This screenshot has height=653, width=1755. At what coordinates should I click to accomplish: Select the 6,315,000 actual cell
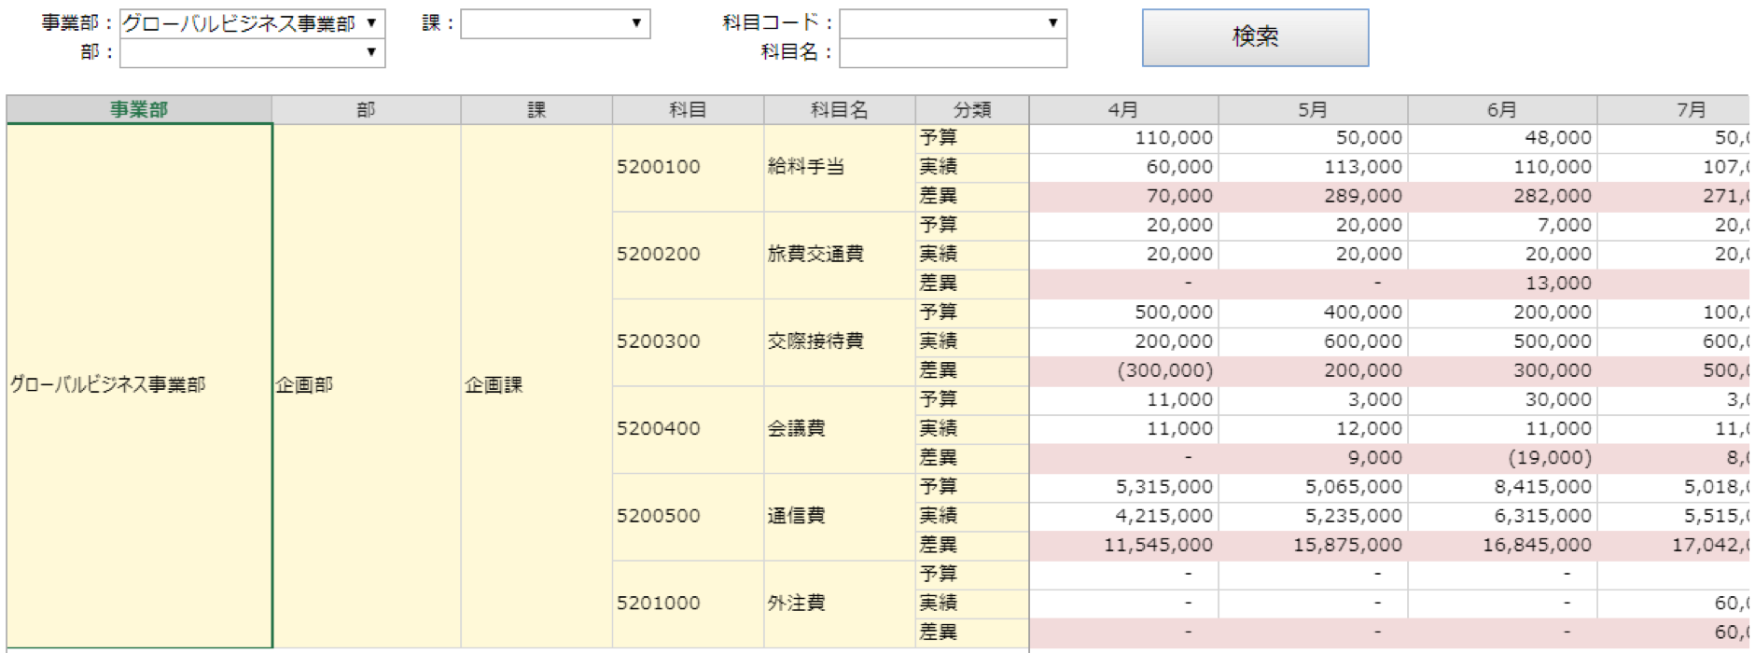[1502, 516]
